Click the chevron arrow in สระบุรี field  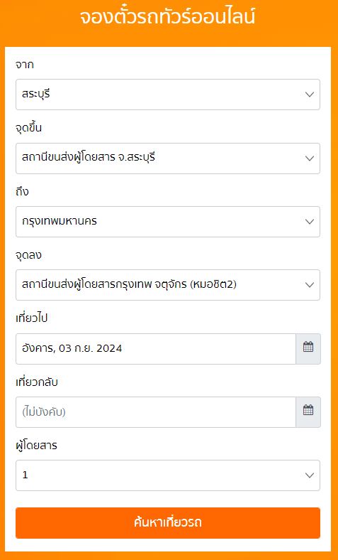pos(310,95)
